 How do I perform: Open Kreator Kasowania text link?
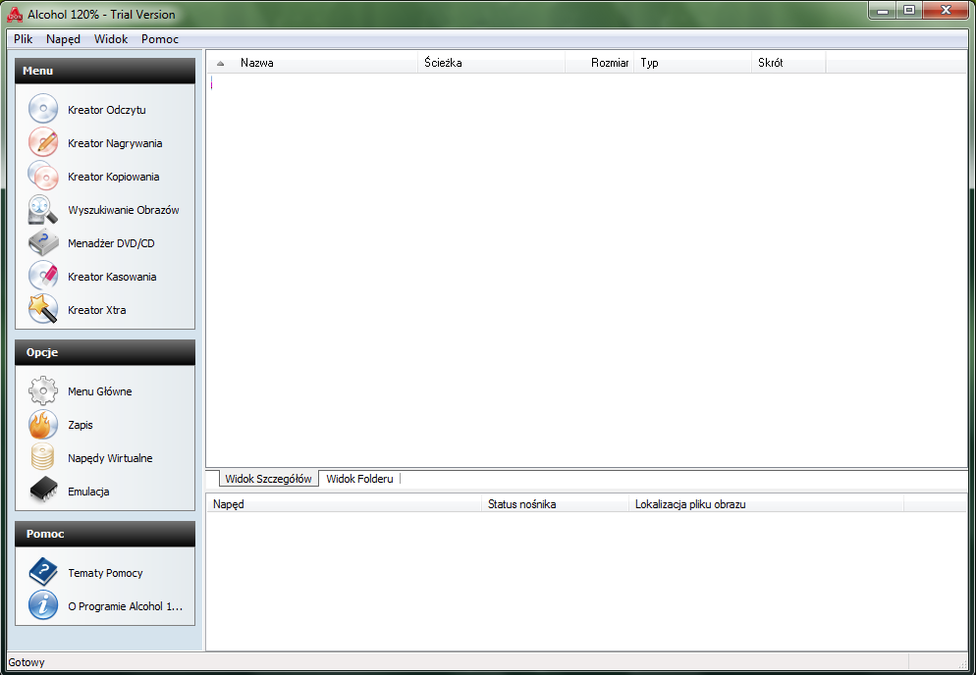(112, 277)
